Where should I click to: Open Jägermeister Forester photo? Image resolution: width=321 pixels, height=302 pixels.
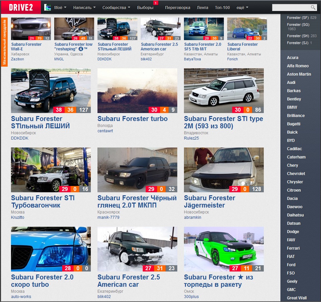(224, 170)
